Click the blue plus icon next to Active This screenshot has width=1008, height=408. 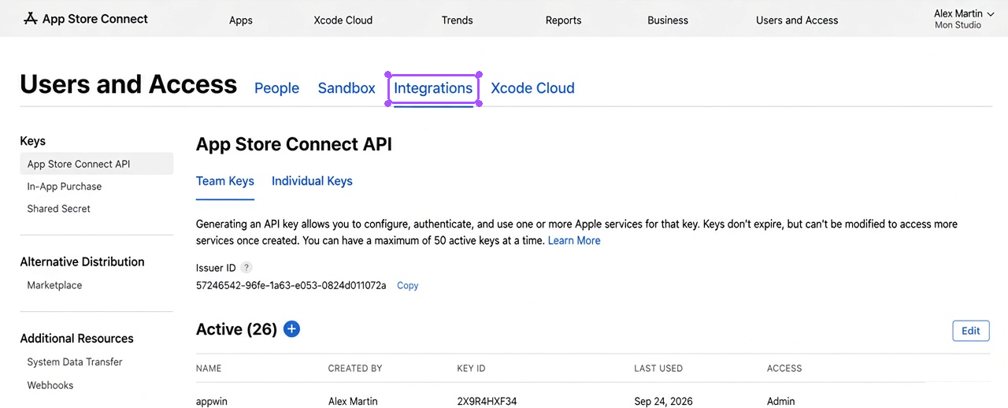coord(291,329)
